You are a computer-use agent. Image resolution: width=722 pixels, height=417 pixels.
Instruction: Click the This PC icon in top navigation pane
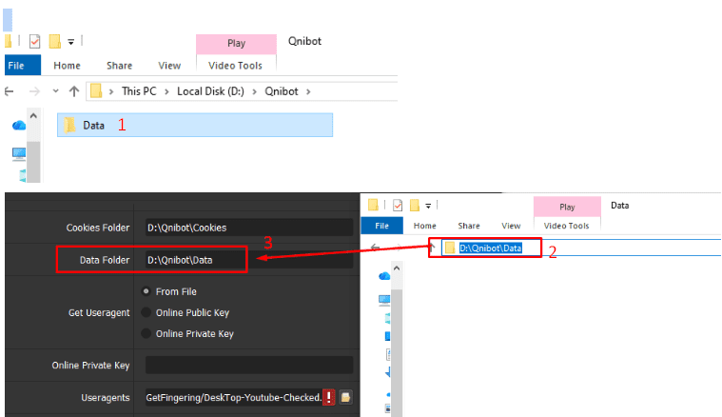(18, 153)
